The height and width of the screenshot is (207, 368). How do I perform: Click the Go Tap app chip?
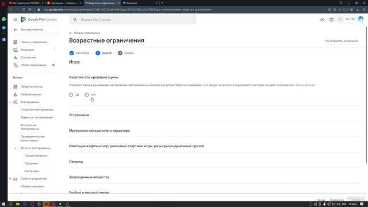click(346, 19)
